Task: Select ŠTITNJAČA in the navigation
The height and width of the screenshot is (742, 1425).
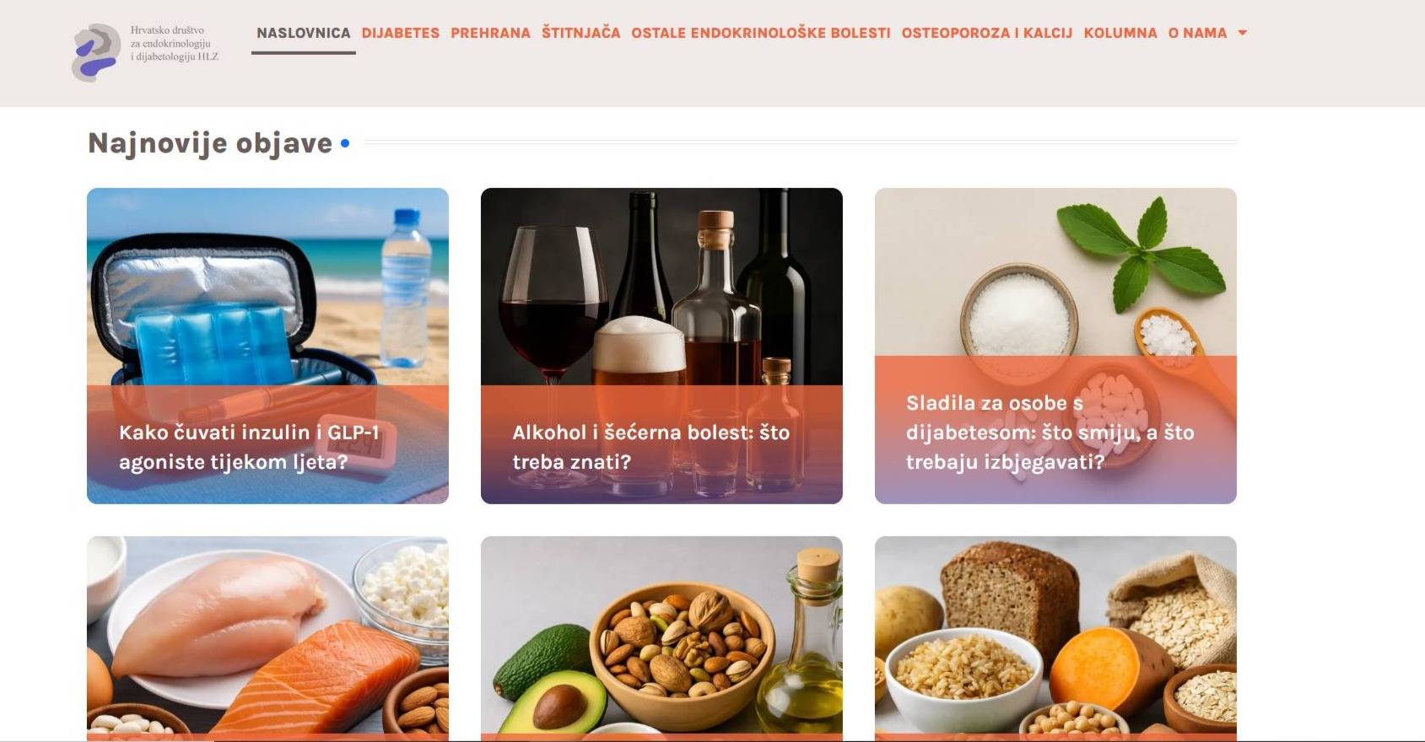Action: click(580, 33)
